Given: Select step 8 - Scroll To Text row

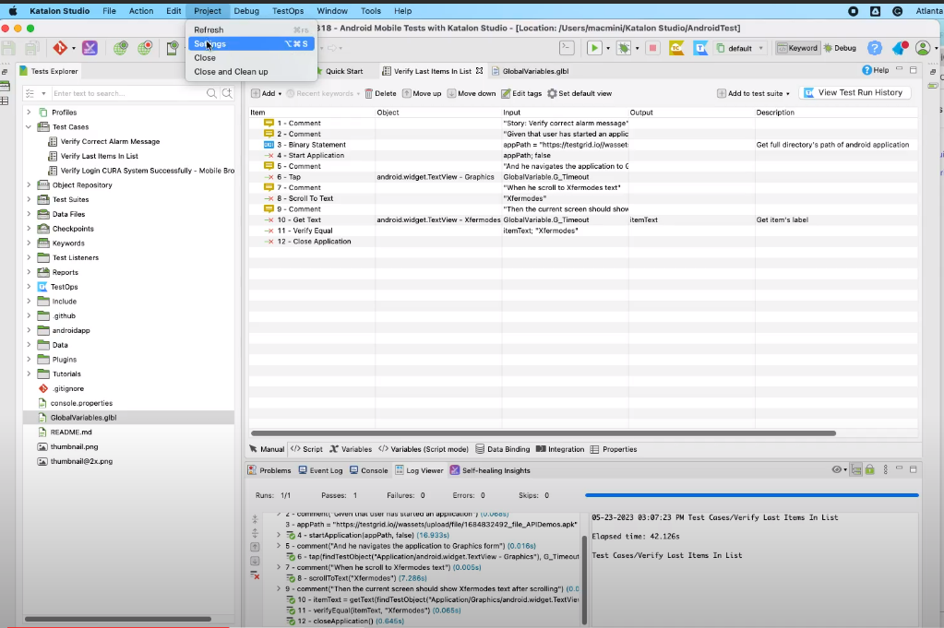Looking at the screenshot, I should pyautogui.click(x=583, y=198).
